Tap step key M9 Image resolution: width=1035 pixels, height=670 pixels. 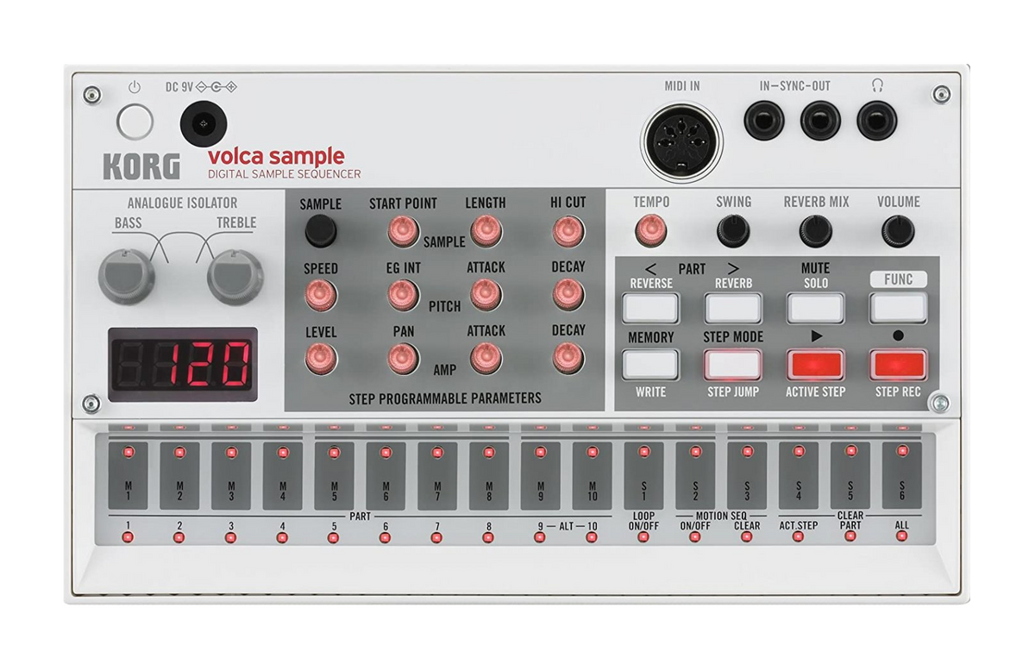(540, 476)
